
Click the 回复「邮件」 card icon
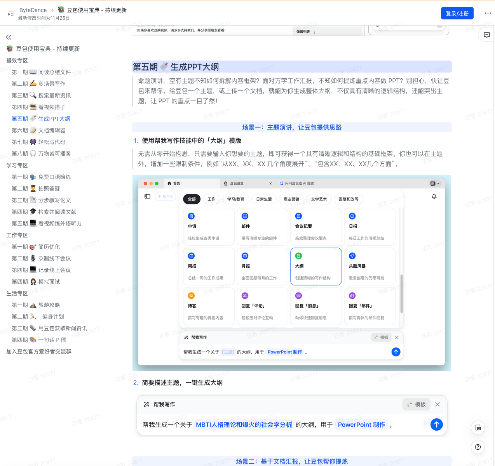click(x=352, y=296)
